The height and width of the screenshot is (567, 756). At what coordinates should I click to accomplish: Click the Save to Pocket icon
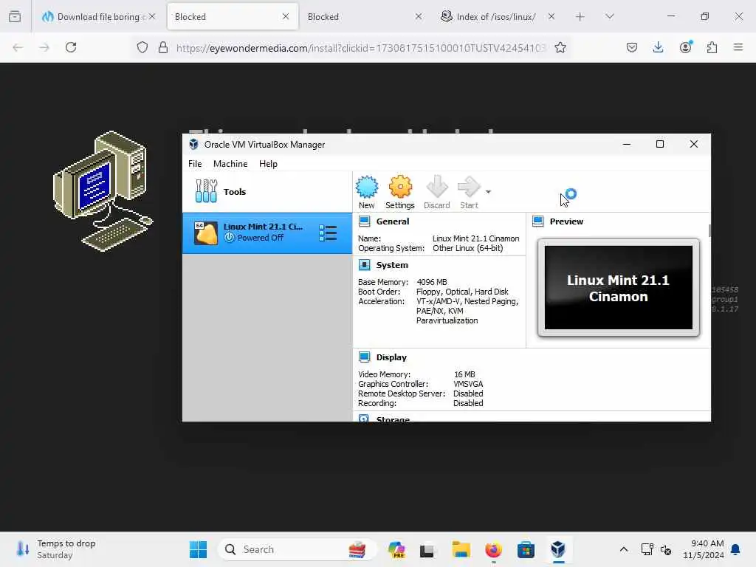coord(632,47)
